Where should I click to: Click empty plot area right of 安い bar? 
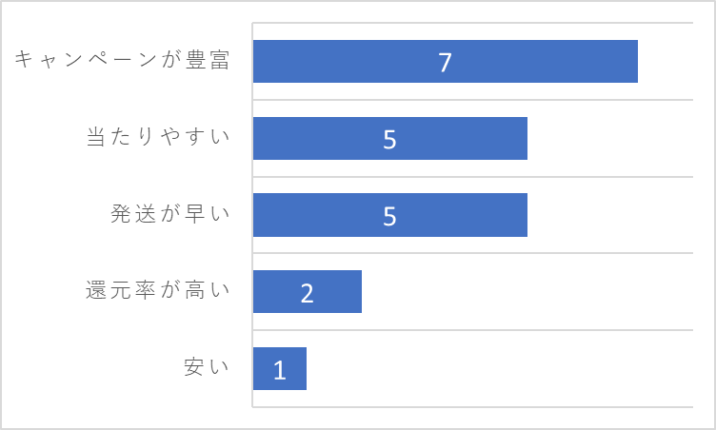click(500, 369)
